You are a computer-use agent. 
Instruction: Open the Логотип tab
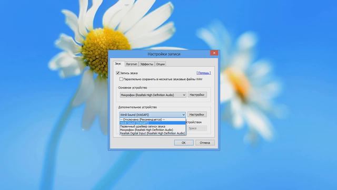tap(131, 64)
